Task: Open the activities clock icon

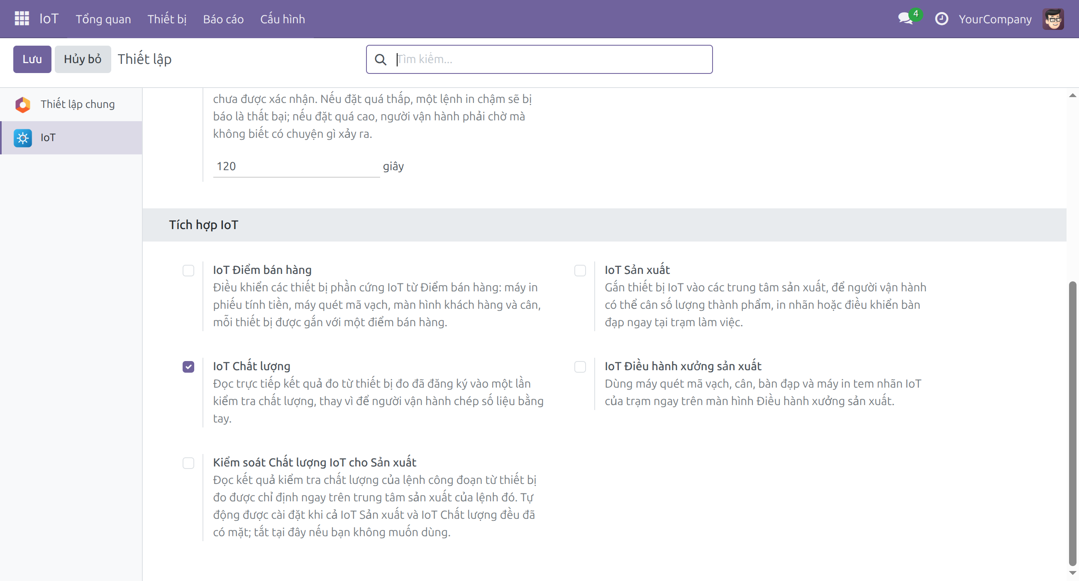Action: click(x=942, y=18)
